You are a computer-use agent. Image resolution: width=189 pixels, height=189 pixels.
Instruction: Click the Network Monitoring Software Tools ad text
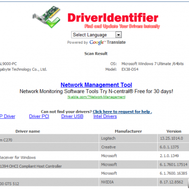pos(96,92)
